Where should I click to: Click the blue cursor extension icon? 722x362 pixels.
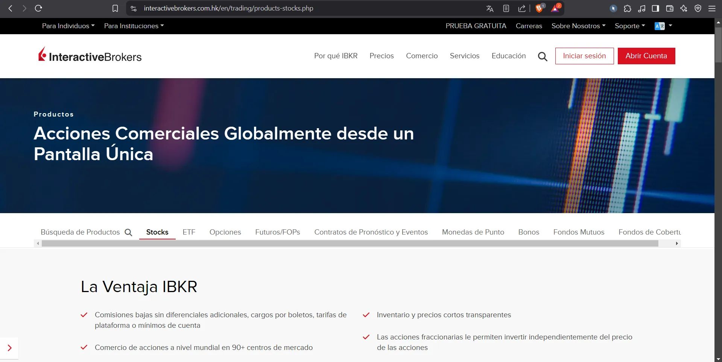point(613,8)
